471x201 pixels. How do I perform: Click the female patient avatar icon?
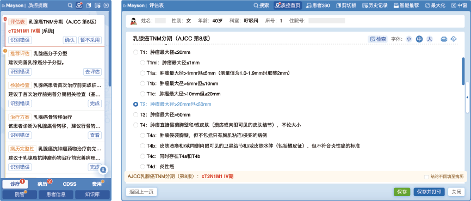[x=133, y=21]
